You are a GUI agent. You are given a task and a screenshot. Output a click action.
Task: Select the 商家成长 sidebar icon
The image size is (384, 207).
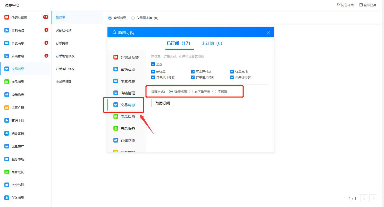pos(6,172)
